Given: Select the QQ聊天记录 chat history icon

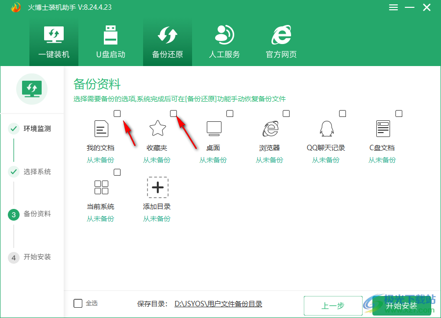Looking at the screenshot, I should click(x=326, y=129).
